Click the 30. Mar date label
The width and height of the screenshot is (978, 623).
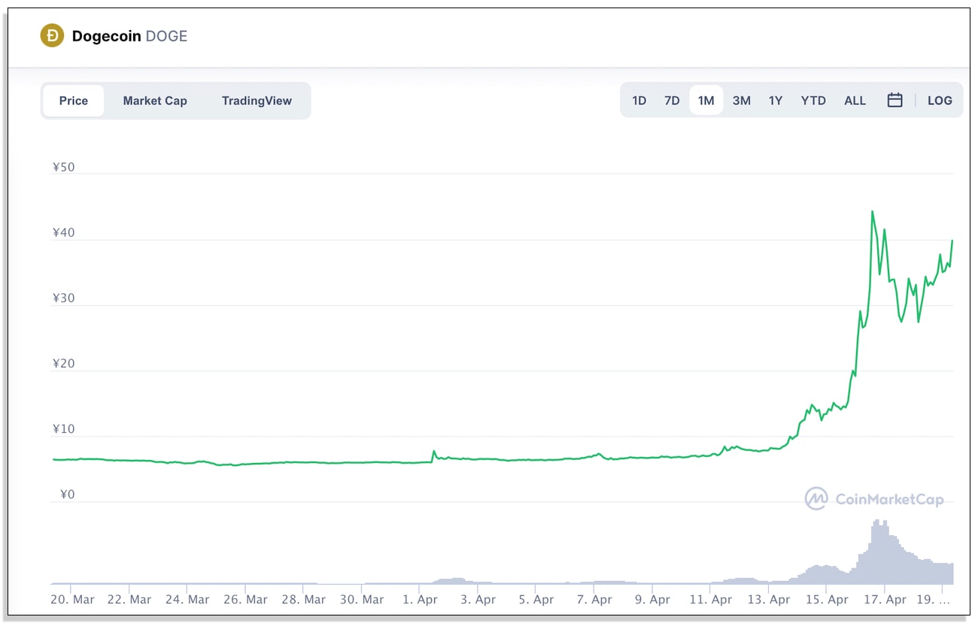[x=362, y=600]
